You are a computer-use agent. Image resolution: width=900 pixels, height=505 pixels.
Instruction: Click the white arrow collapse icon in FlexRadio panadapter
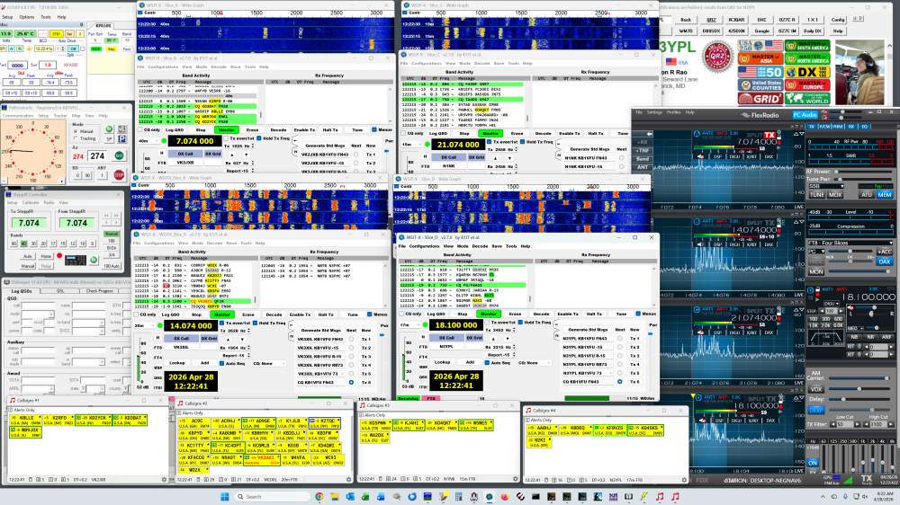click(649, 134)
